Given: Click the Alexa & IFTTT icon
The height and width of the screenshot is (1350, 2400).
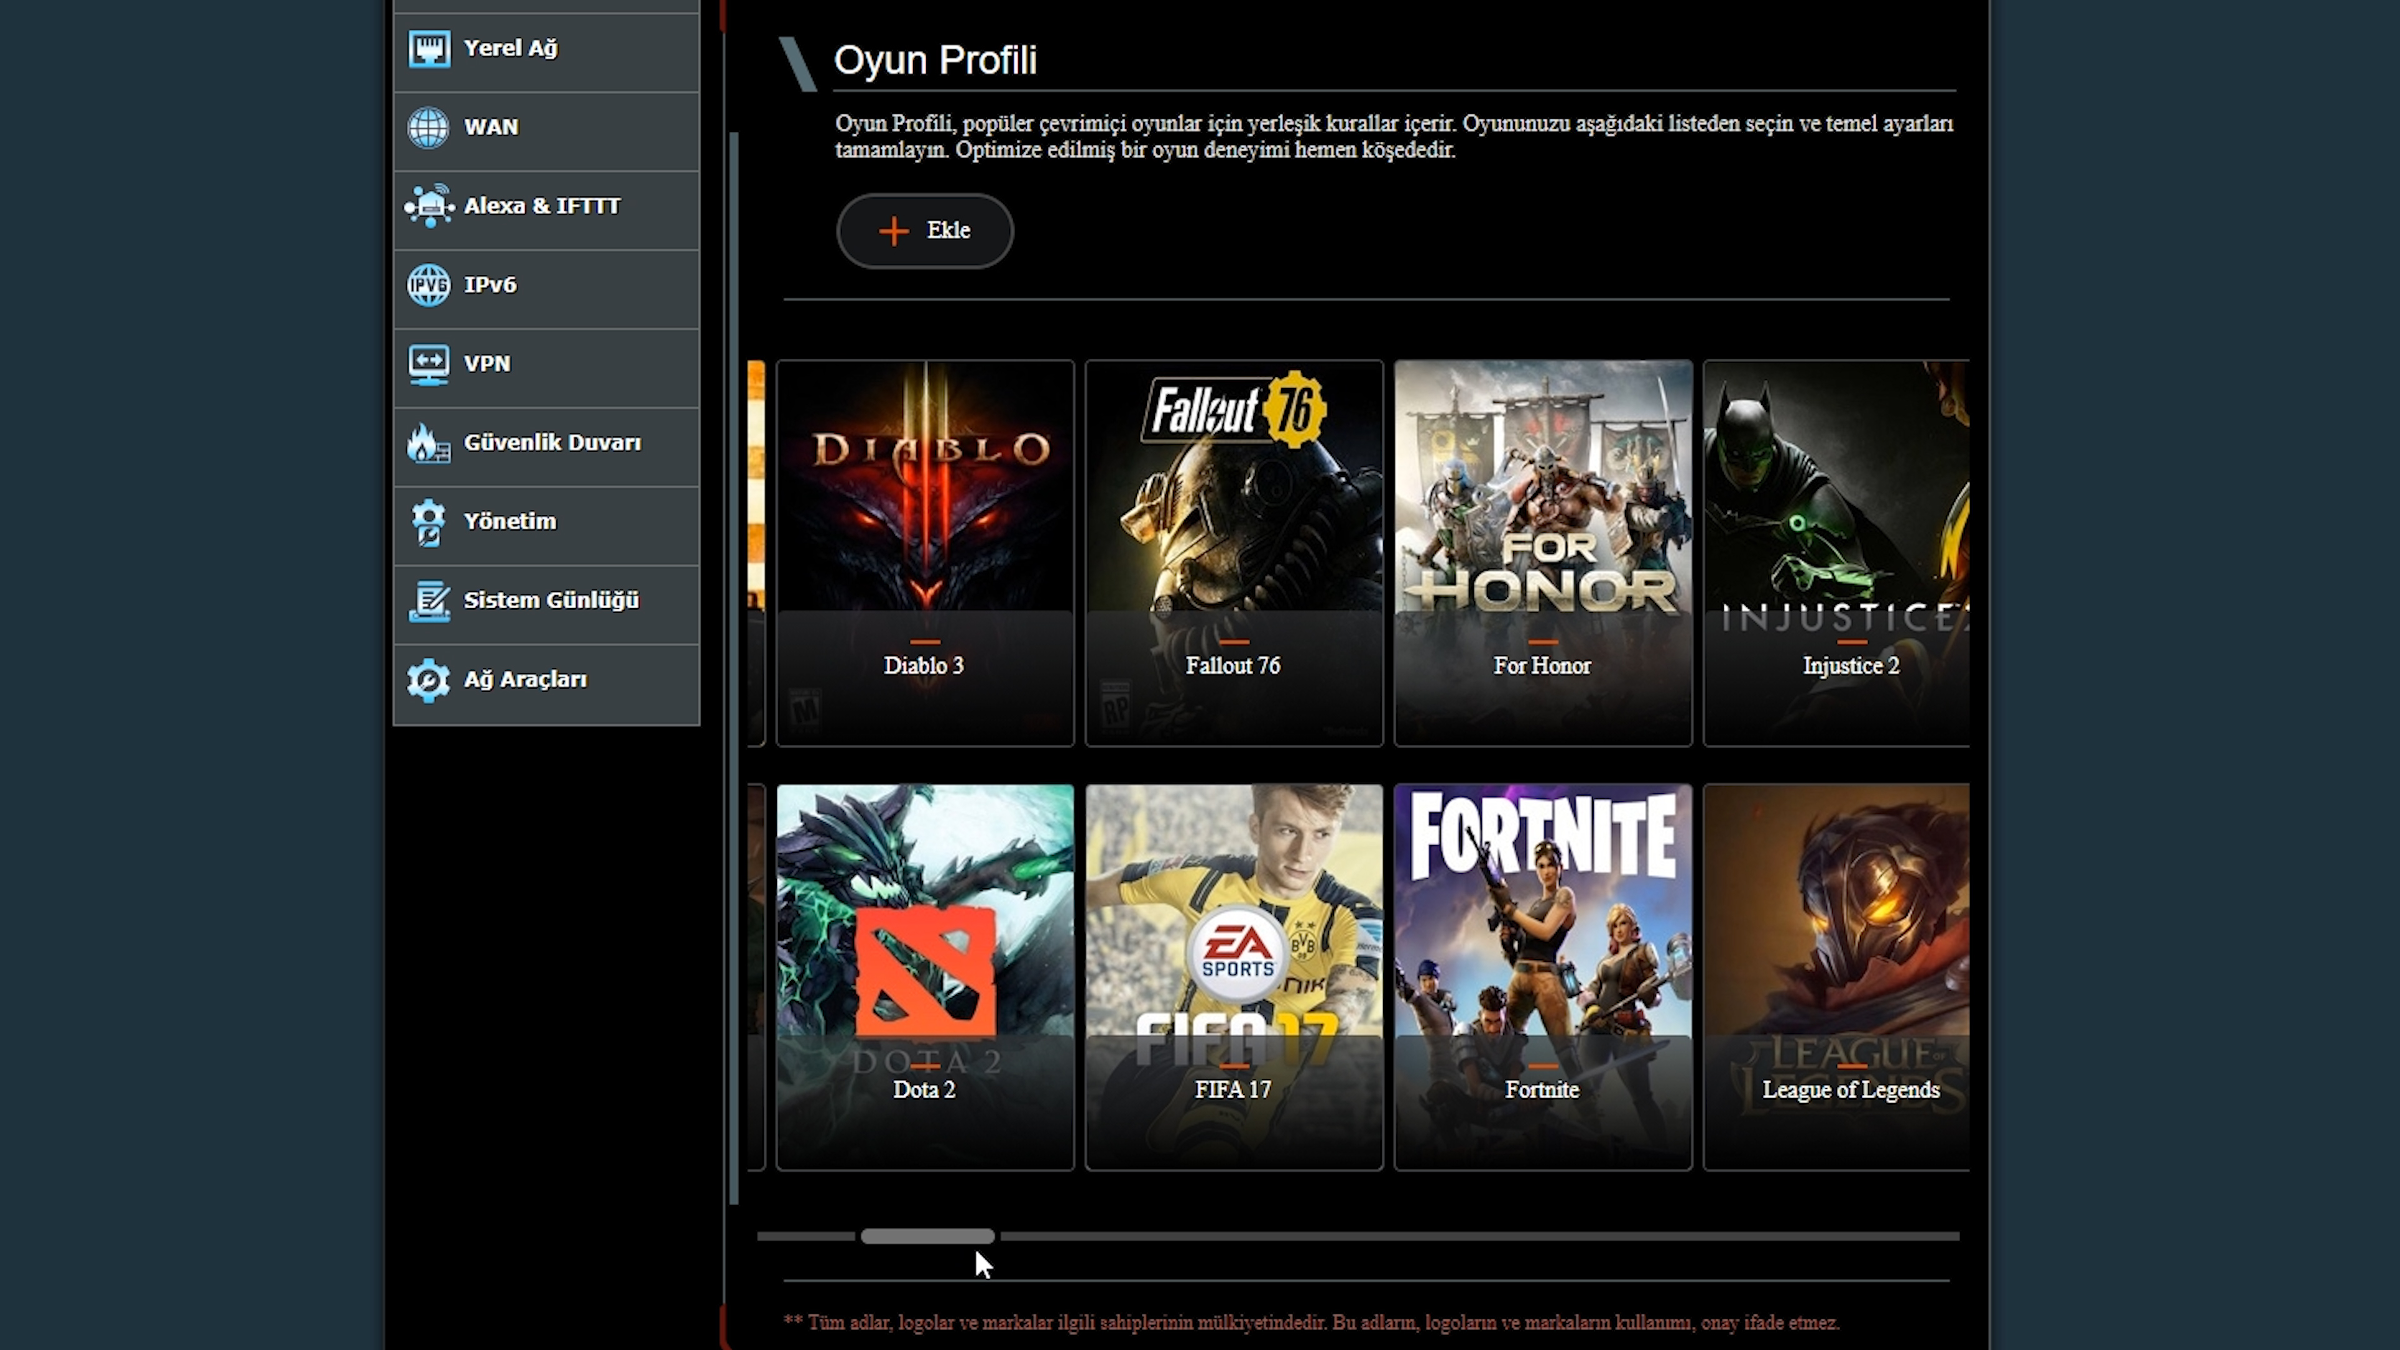Looking at the screenshot, I should [429, 206].
